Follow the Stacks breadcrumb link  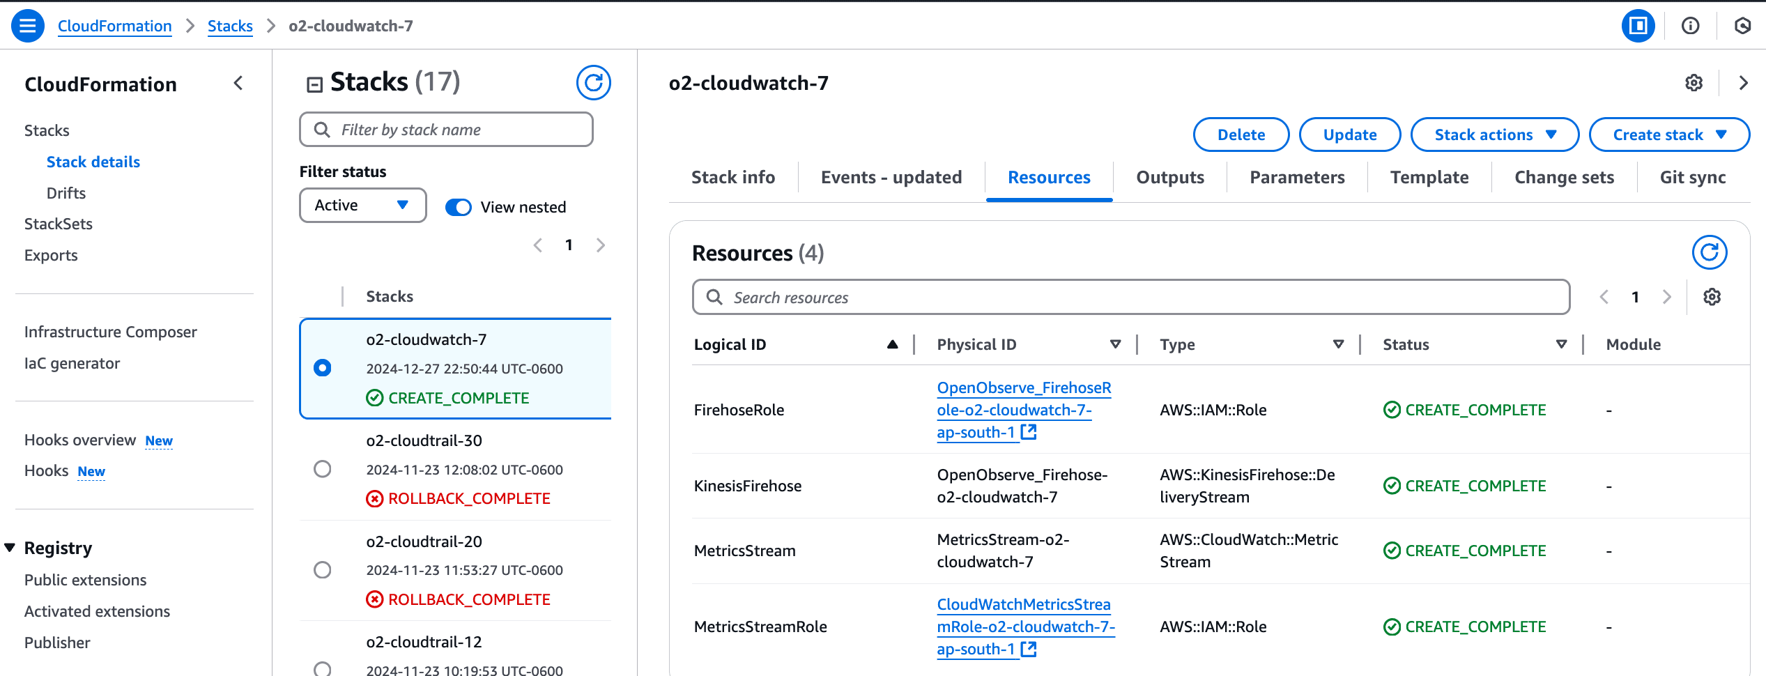(230, 26)
